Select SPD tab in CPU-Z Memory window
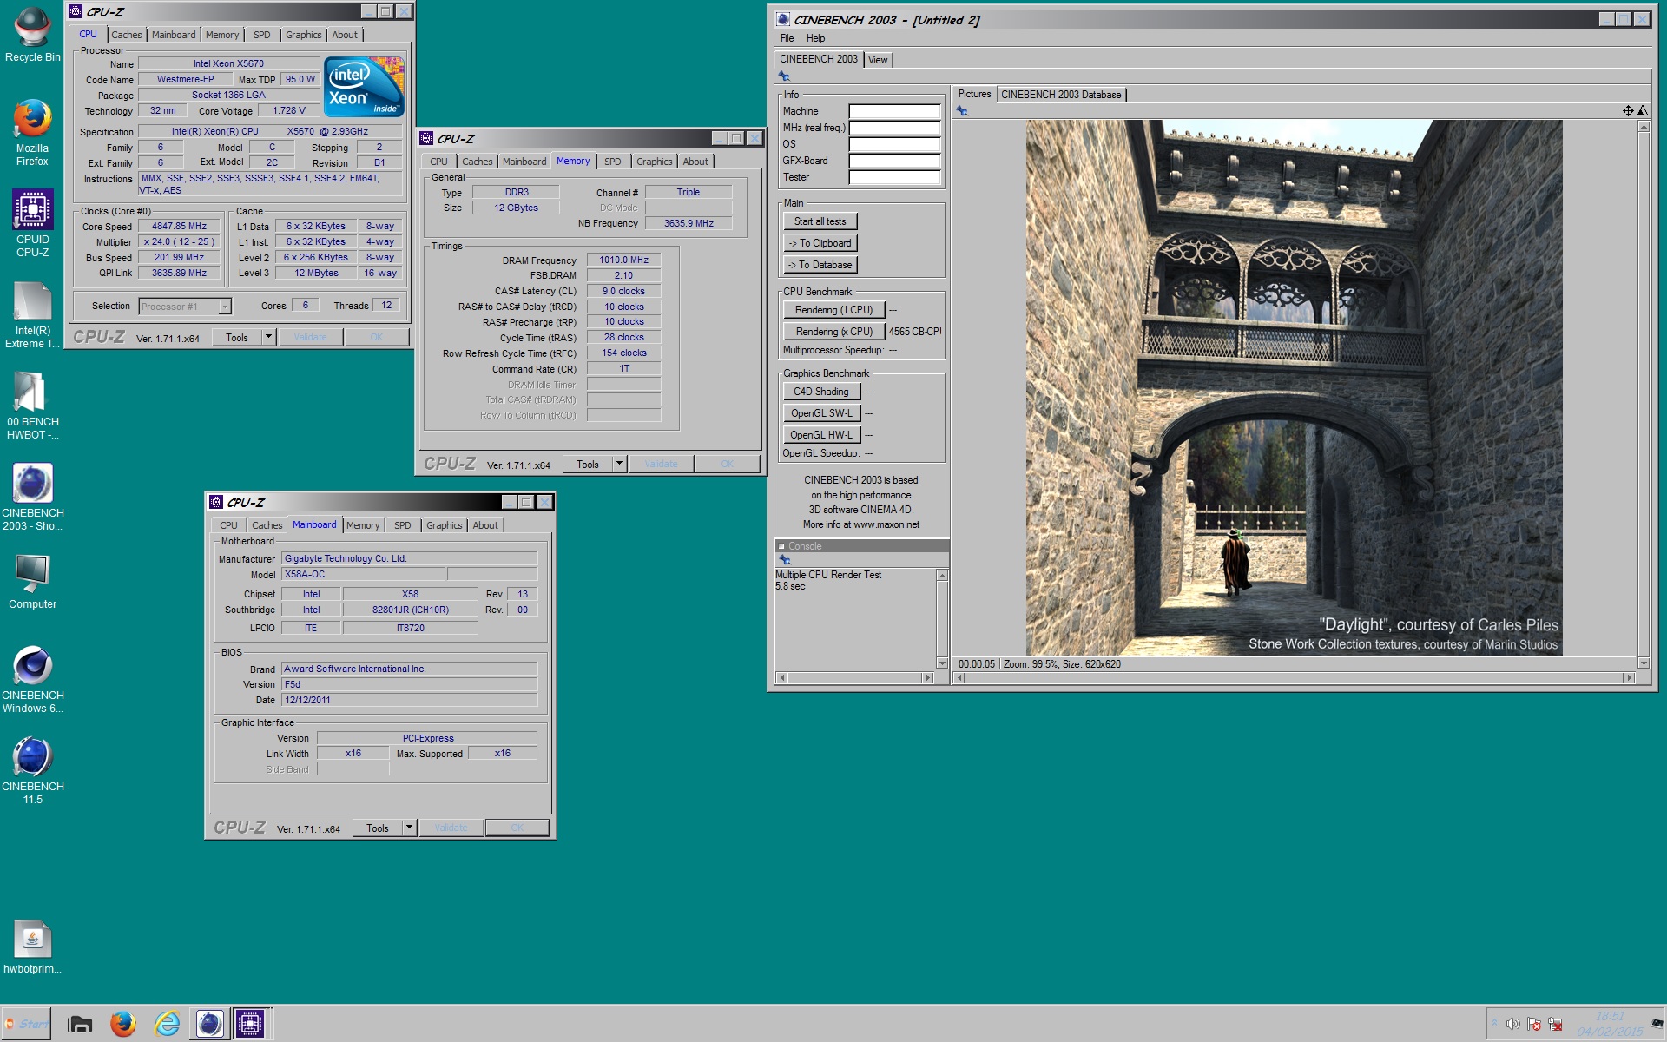 pos(612,162)
